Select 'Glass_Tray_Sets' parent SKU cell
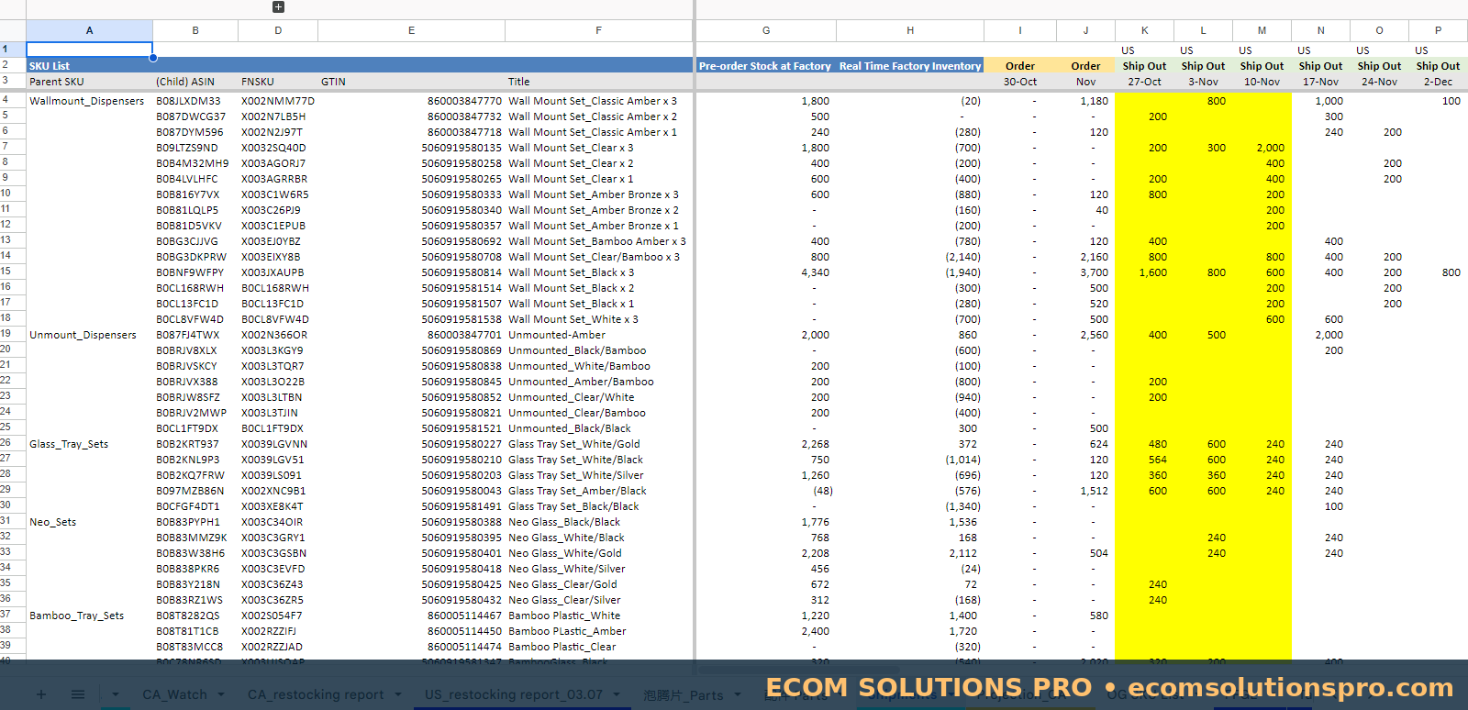Image resolution: width=1468 pixels, height=710 pixels. click(89, 444)
